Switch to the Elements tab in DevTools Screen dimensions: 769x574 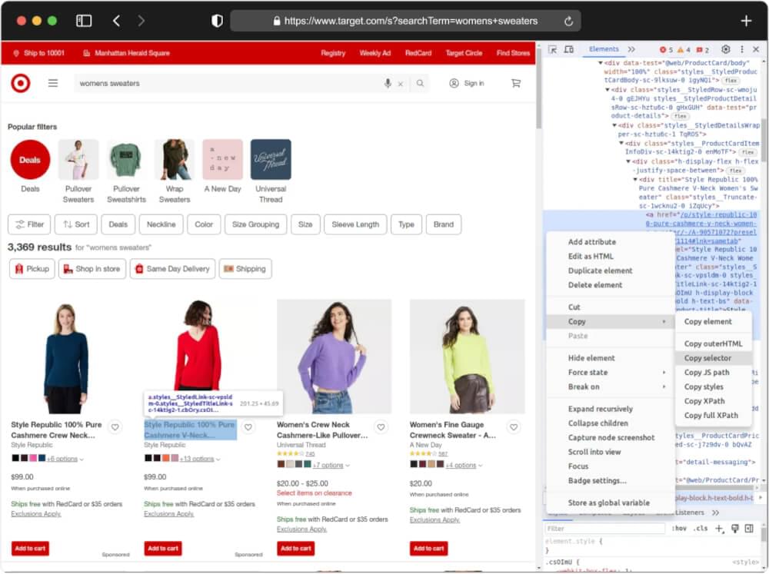[x=606, y=49]
